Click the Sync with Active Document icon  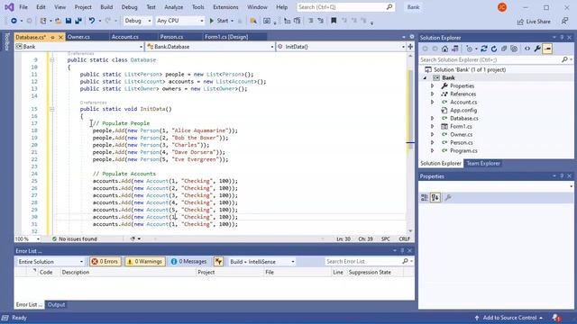tap(484, 49)
